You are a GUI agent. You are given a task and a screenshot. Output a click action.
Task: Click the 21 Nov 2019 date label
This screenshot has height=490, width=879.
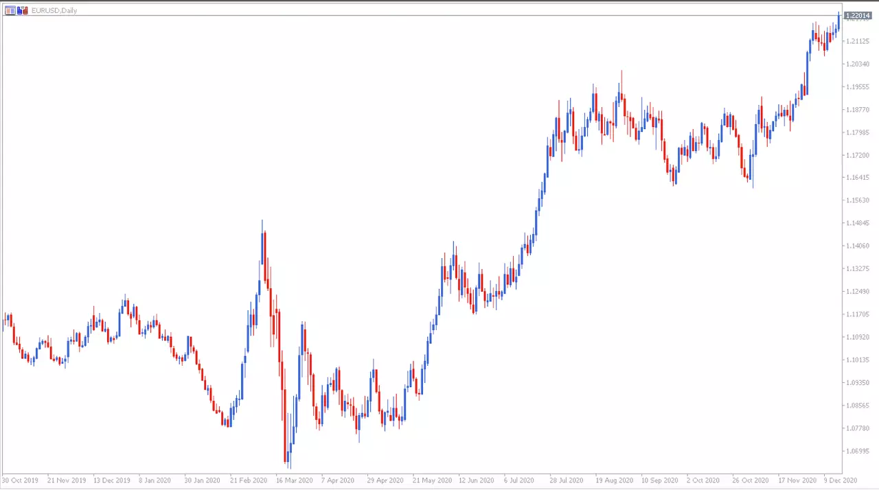coord(65,480)
